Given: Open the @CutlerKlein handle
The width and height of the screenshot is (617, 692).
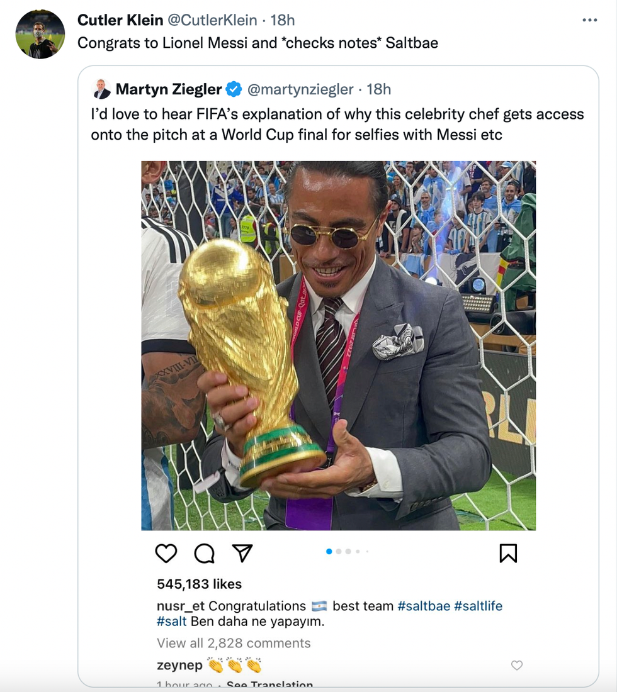Looking at the screenshot, I should coord(212,20).
